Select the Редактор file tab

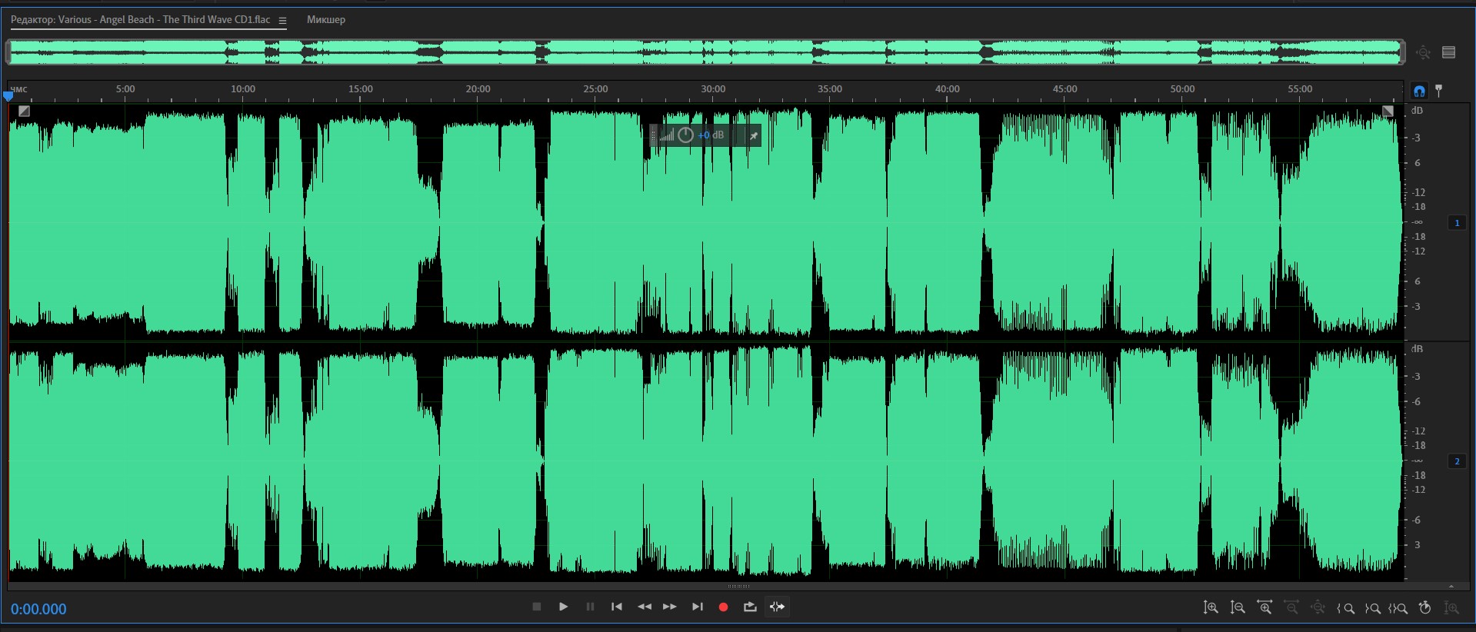point(140,20)
